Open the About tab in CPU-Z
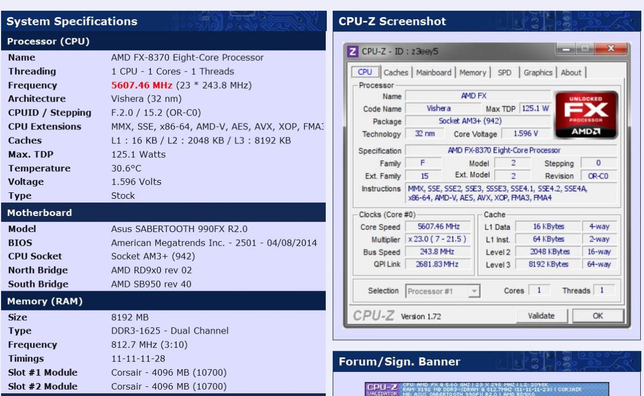Viewport: 644px width, 396px height. [571, 73]
